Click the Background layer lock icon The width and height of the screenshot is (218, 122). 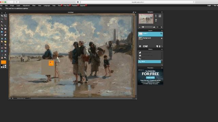click(x=161, y=38)
